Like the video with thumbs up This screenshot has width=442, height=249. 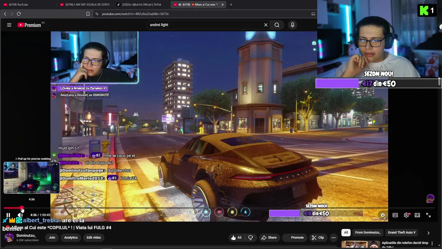point(237,238)
